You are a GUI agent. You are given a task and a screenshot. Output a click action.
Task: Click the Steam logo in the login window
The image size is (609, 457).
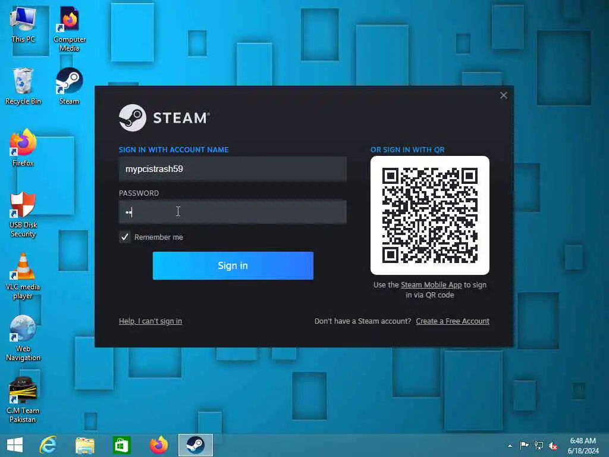[164, 118]
